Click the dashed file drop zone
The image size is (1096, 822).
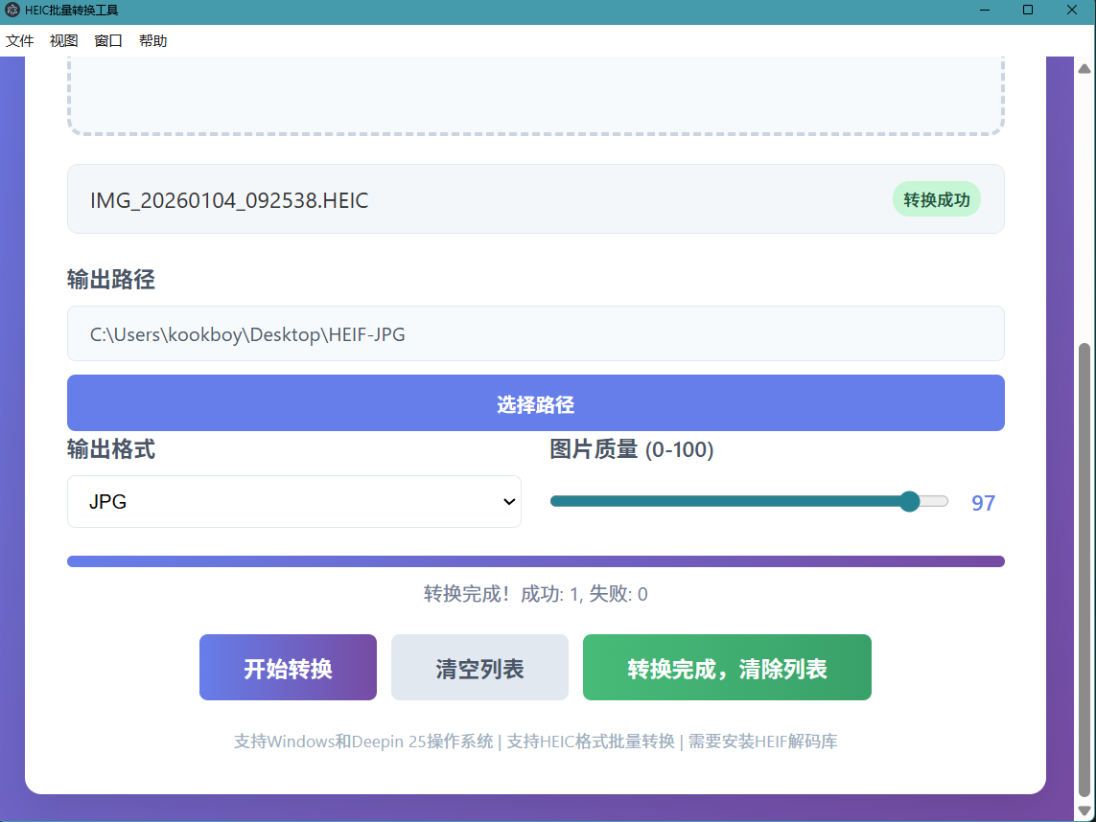pos(535,96)
